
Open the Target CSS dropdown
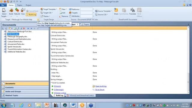point(47,13)
